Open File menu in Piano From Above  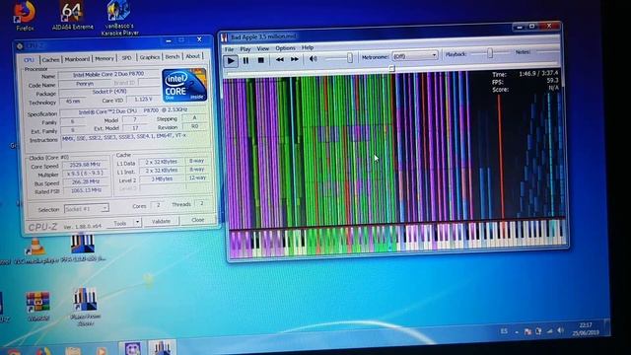229,49
